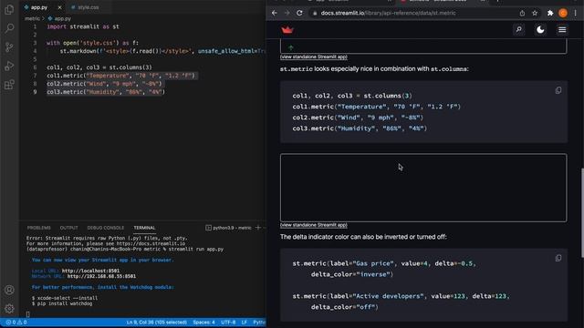Viewport: 584px width, 328px height.
Task: Toggle dark mode with the moon icon
Action: [540, 30]
